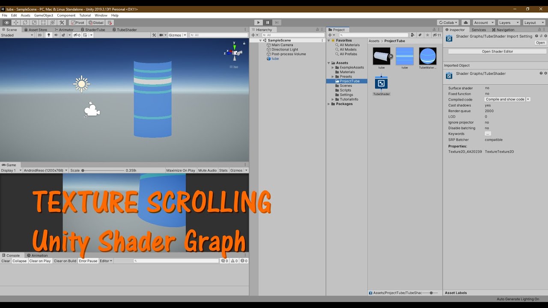Toggle Mute Audio in Game view
Screen dimensions: 548x308
(208, 170)
